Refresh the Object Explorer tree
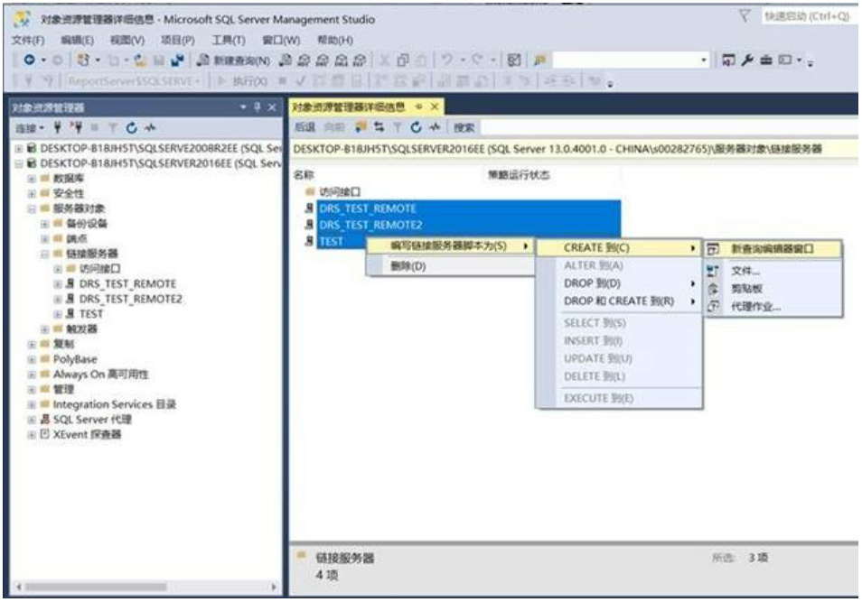The image size is (862, 602). 131,128
